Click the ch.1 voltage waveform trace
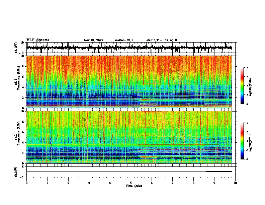 point(129,48)
